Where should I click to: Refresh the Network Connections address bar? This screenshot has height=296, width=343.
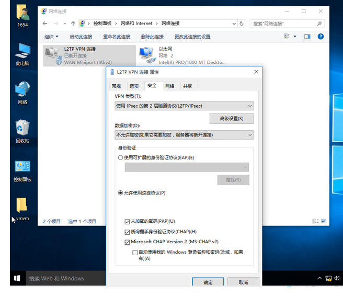pyautogui.click(x=242, y=24)
